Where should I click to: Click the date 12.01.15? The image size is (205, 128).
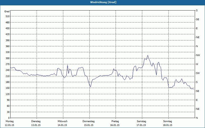(x=9, y=125)
